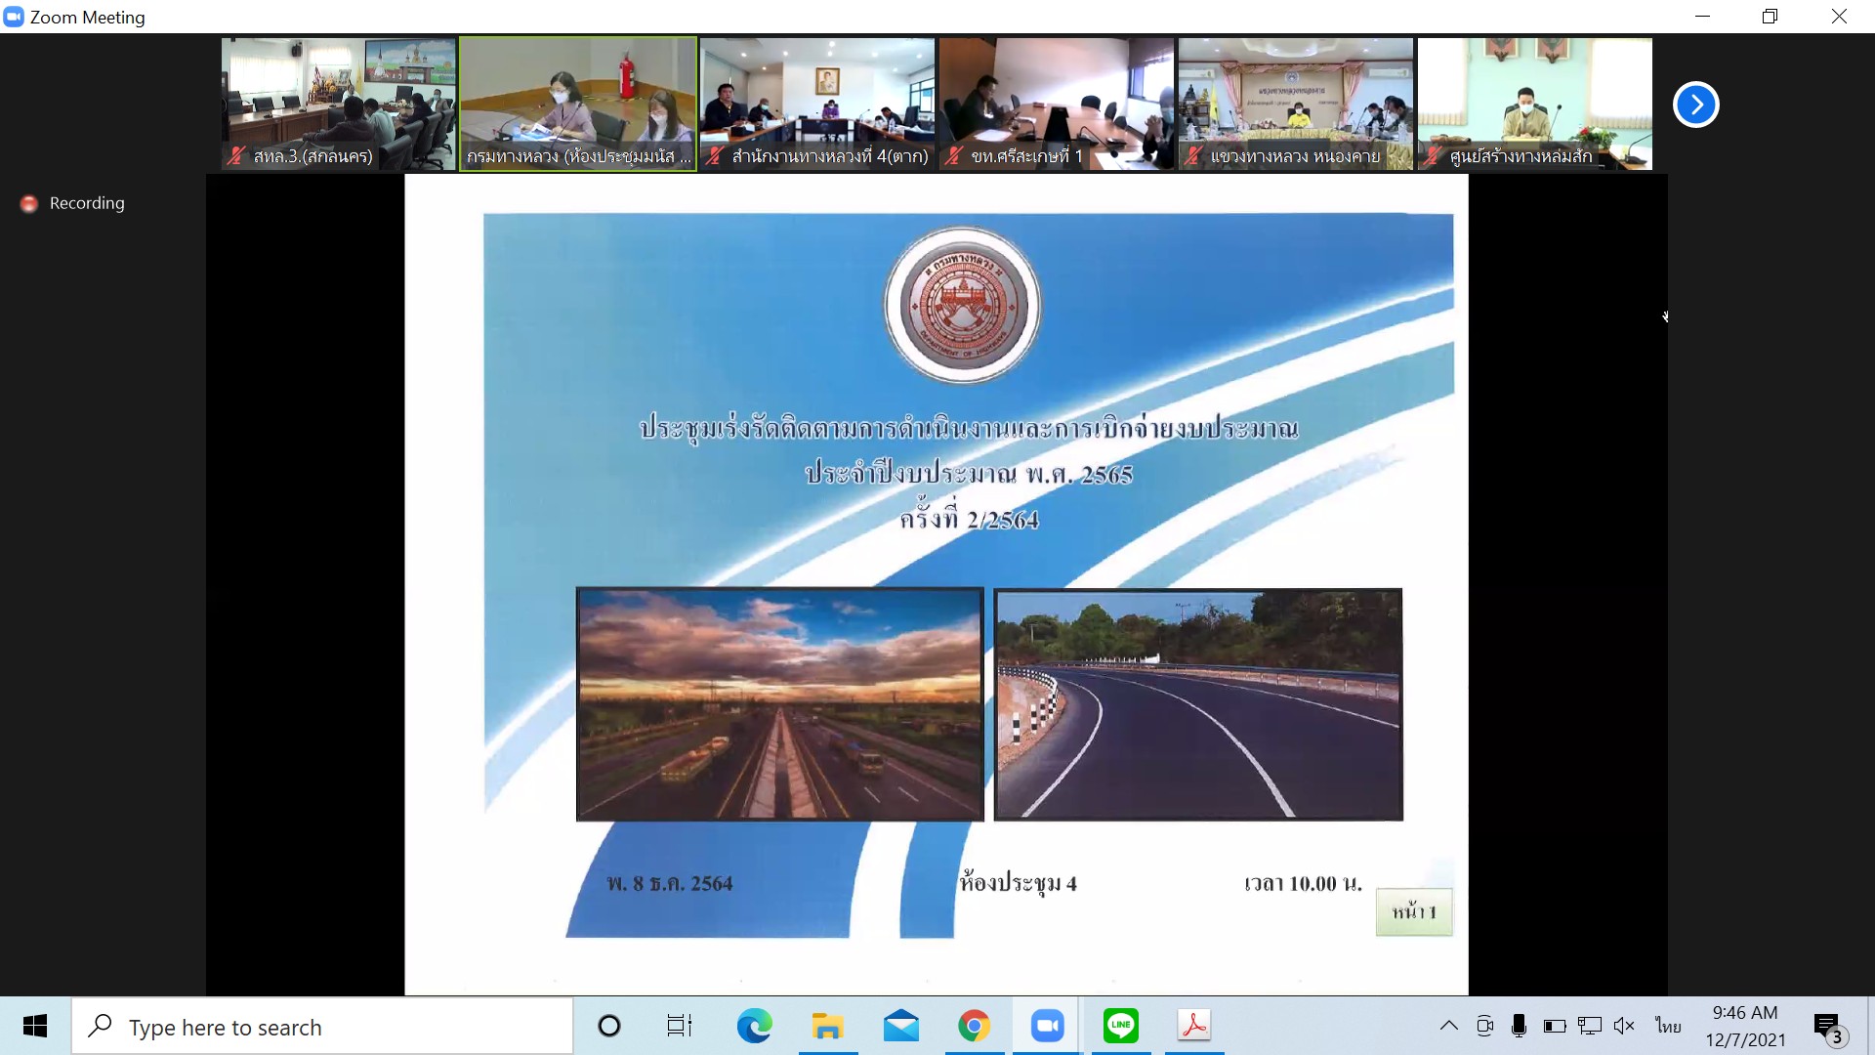Unmute system volume speaker icon

tap(1624, 1026)
